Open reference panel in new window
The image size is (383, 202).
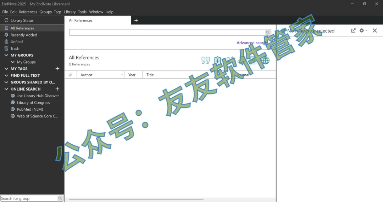[354, 30]
